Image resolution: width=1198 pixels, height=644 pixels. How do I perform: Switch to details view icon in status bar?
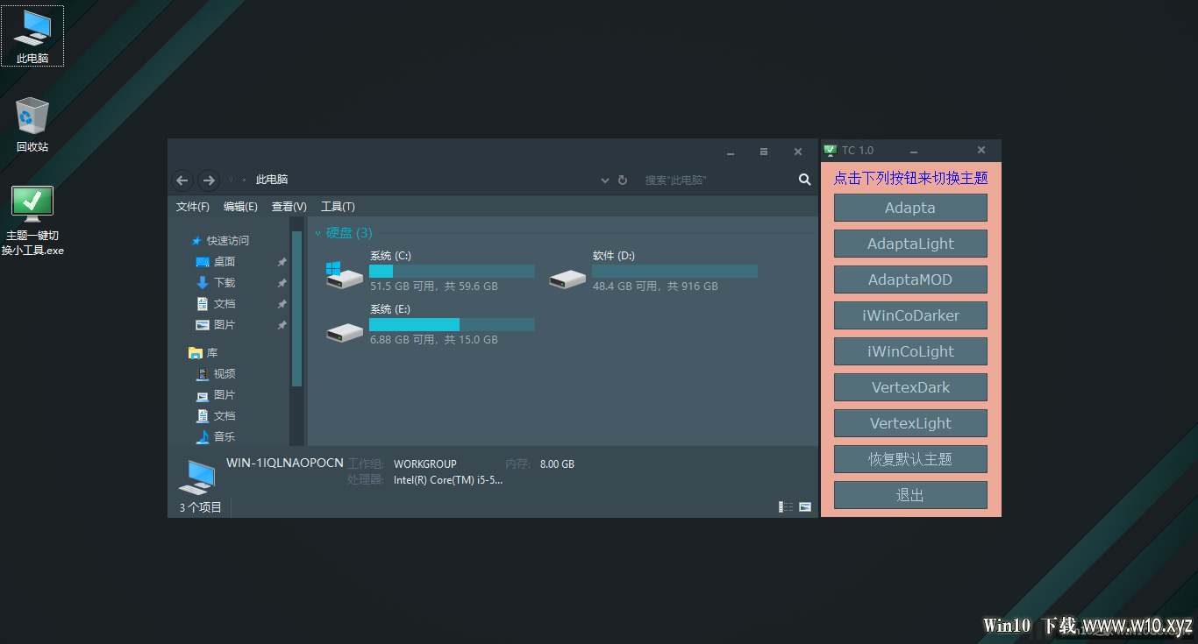pos(786,506)
